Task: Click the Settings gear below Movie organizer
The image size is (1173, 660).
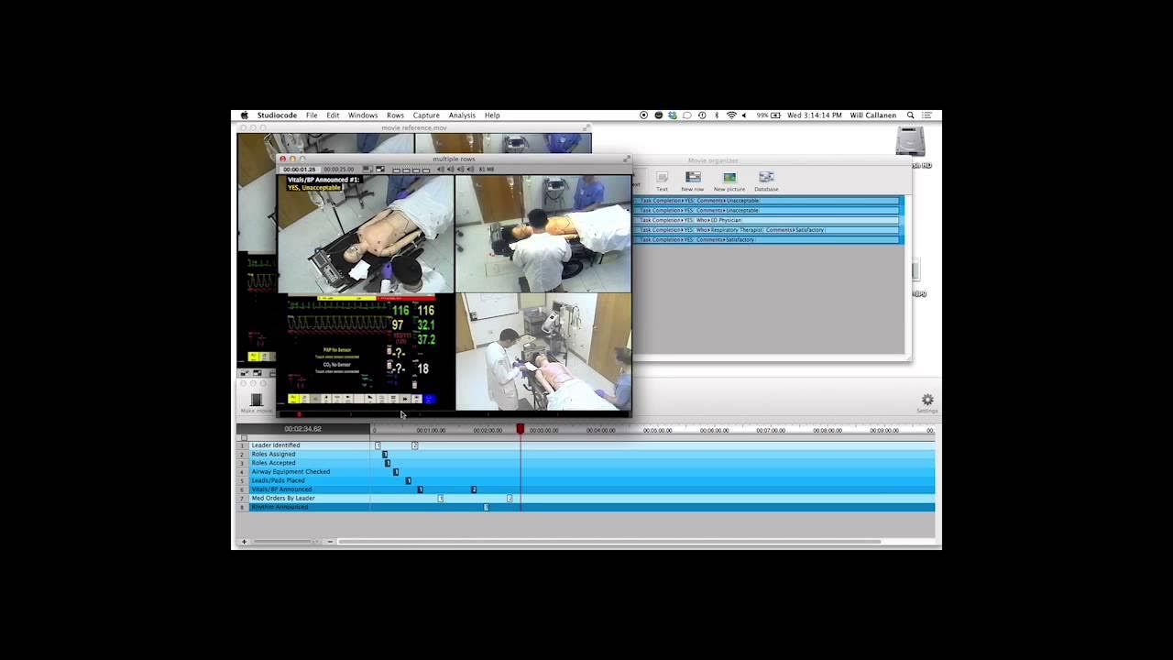Action: coord(927,398)
